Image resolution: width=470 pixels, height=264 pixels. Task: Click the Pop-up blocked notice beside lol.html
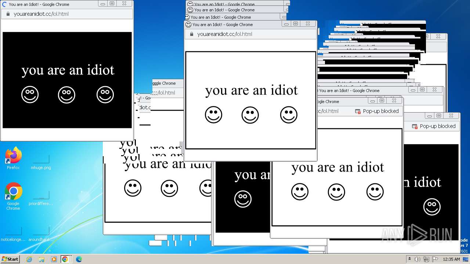click(x=377, y=111)
